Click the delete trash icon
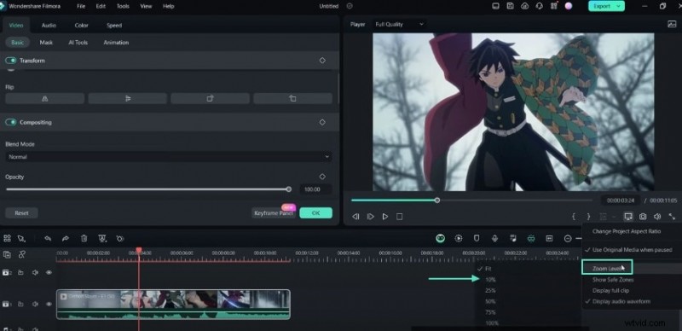The height and width of the screenshot is (331, 682). pos(84,238)
